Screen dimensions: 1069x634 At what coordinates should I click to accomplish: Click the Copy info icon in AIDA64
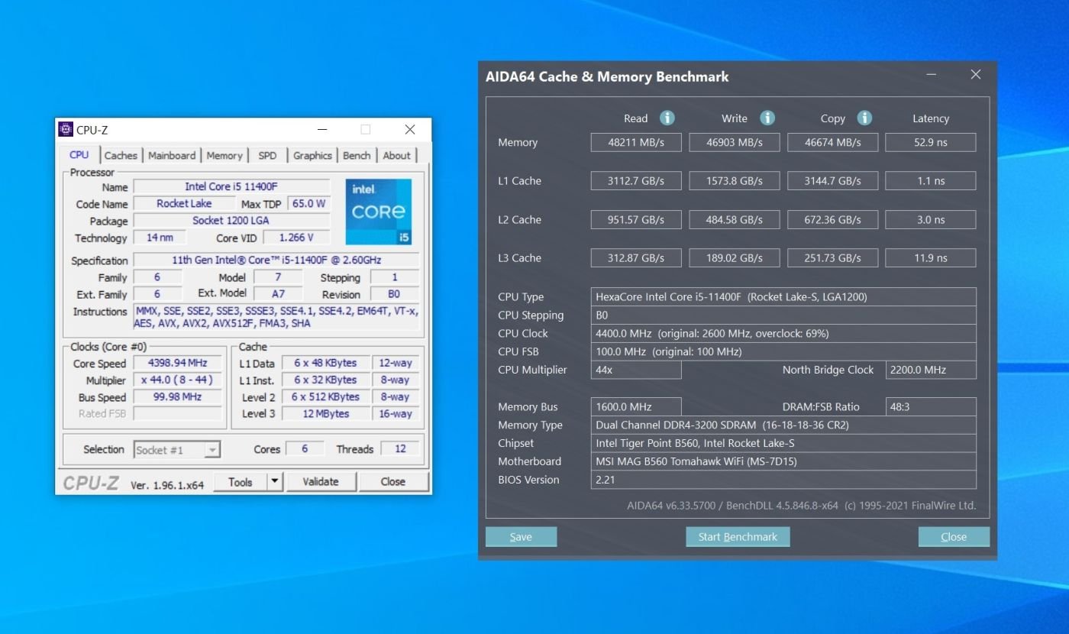click(864, 118)
